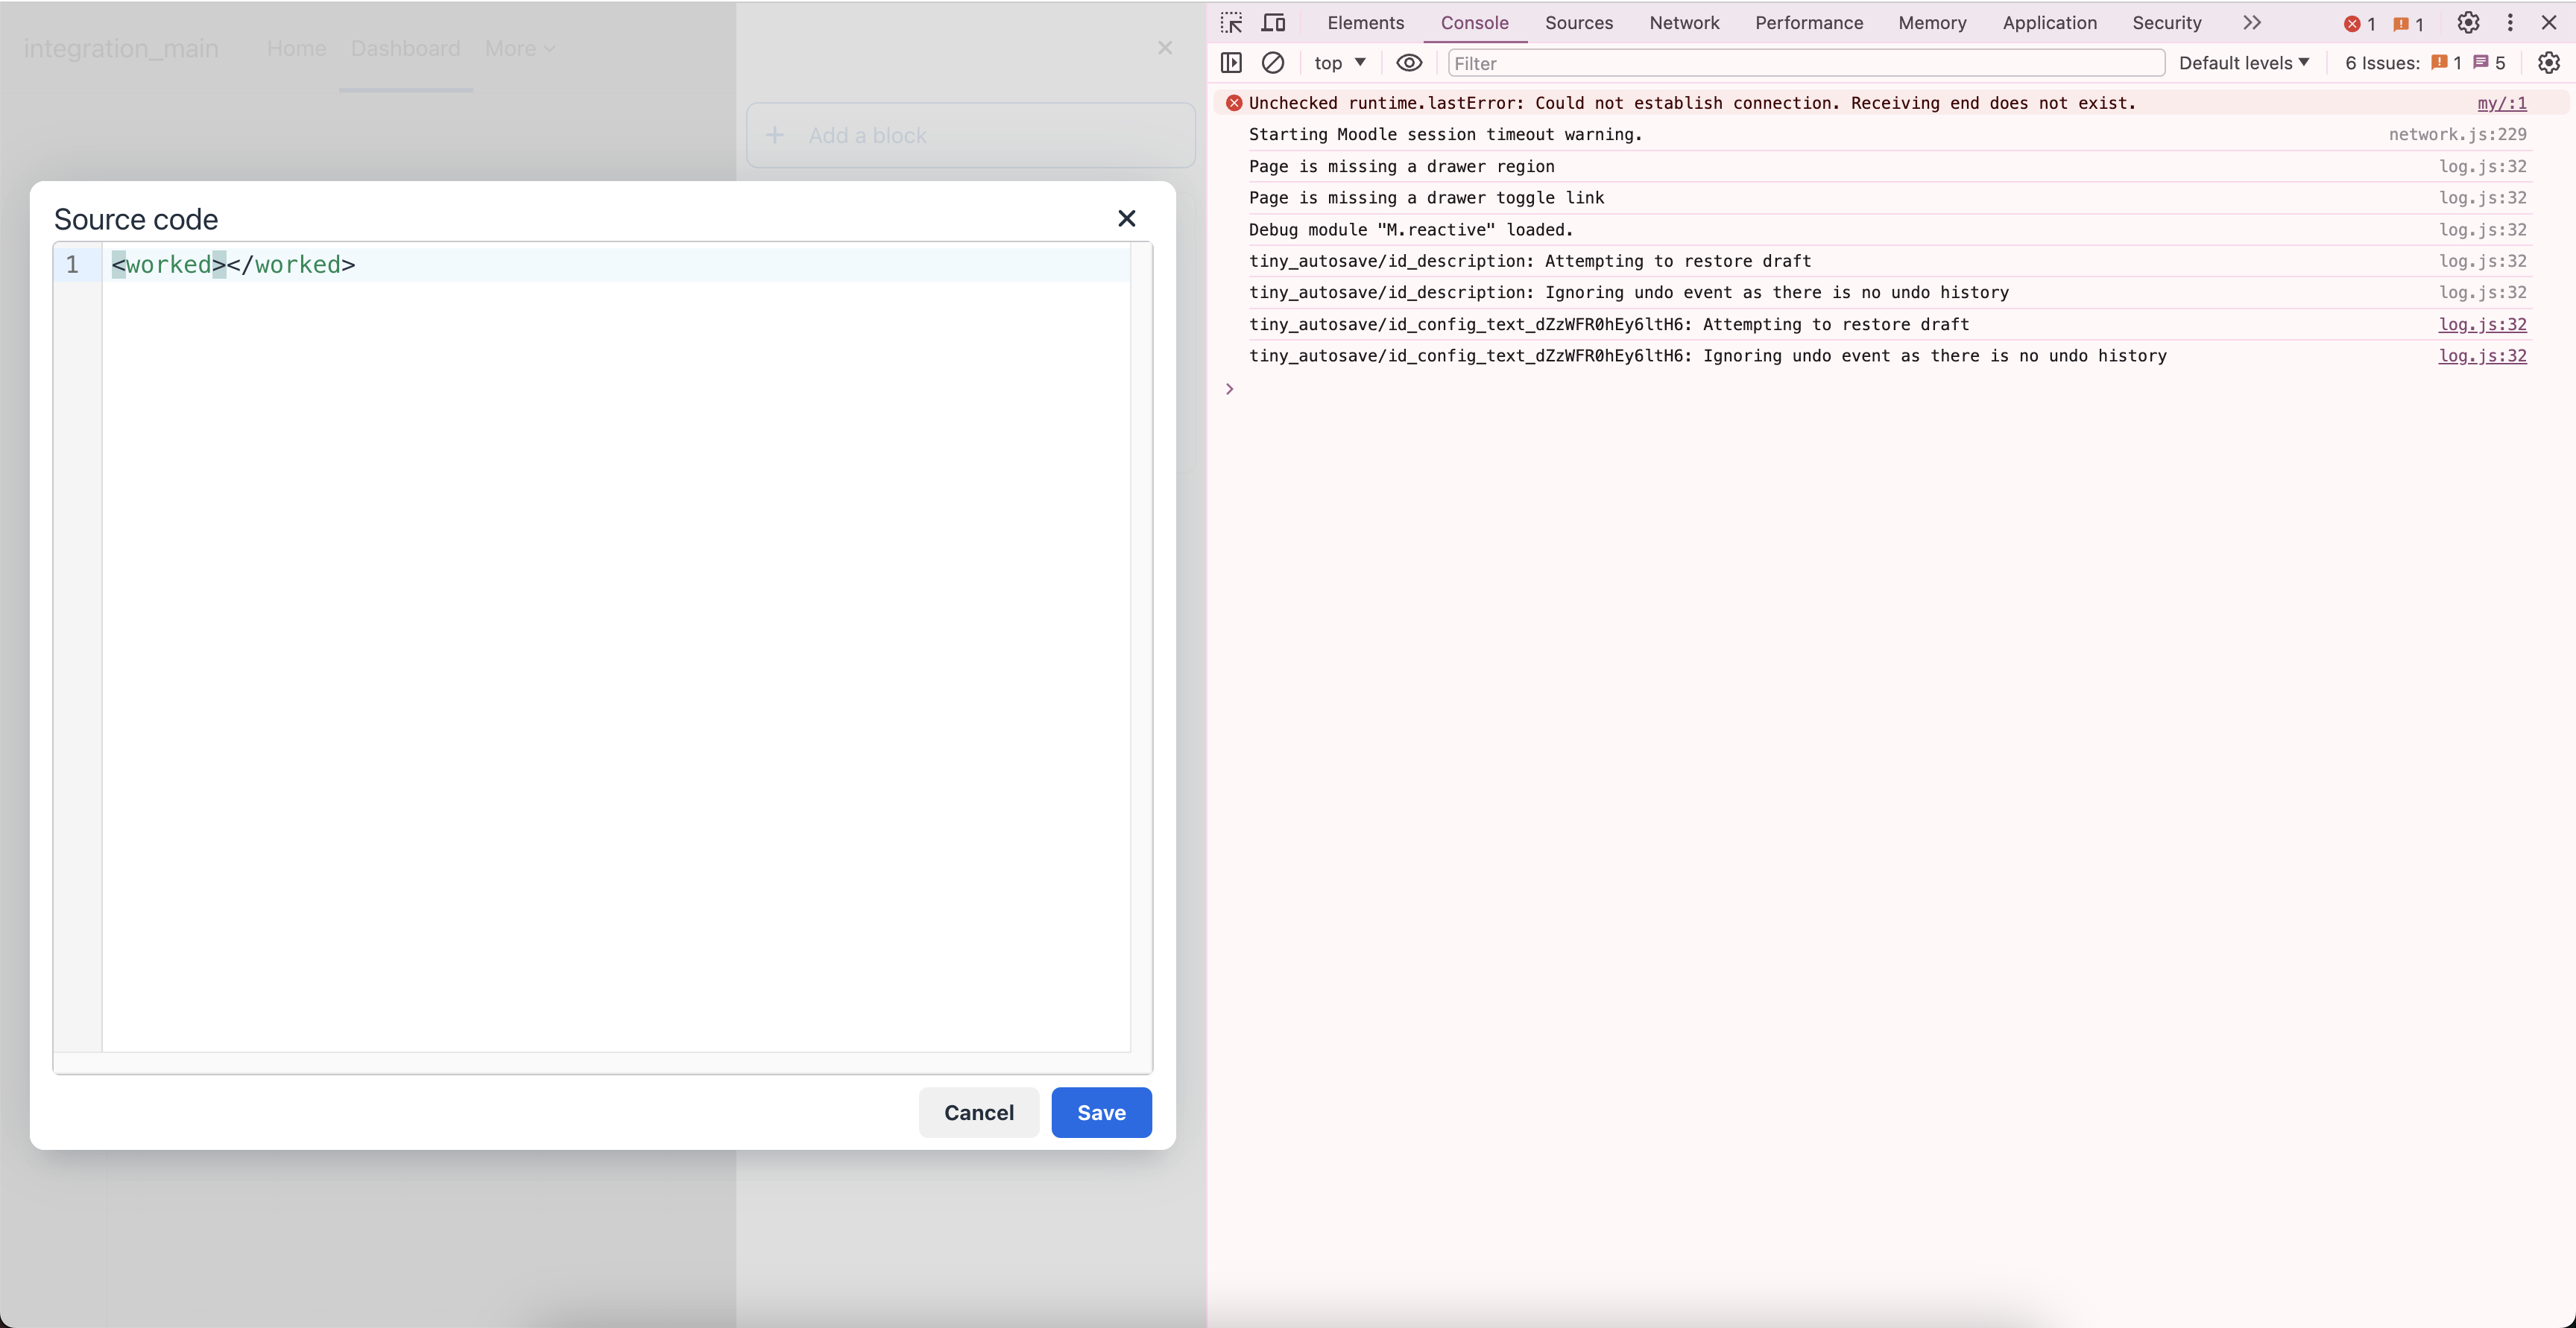2576x1328 pixels.
Task: Open console settings gear beside Issues
Action: click(x=2549, y=63)
